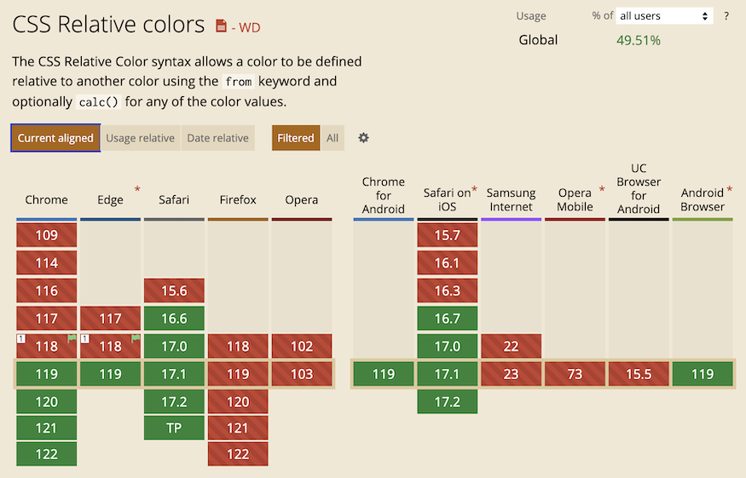Viewport: 746px width, 478px height.
Task: Click the Safari on iOS 16.7 cell
Action: point(448,318)
